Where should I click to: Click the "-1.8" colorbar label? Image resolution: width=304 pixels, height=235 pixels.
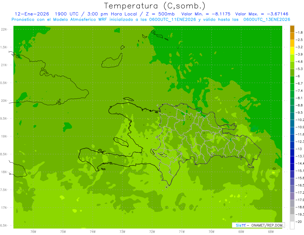[299, 32]
